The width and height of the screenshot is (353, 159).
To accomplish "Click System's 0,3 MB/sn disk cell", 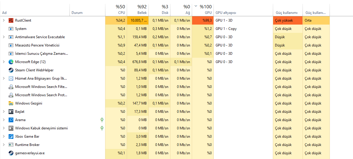I will point(159,29).
